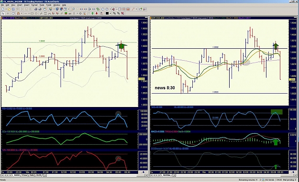Click the red diagonal trendline icon in top toolbar
The image size is (299, 182).
click(x=133, y=9)
